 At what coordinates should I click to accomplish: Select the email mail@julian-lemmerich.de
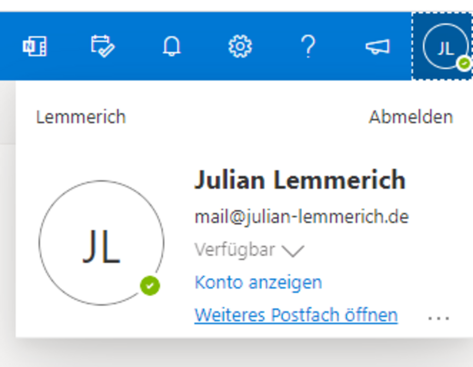coord(302,217)
